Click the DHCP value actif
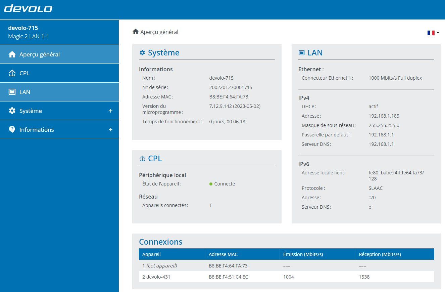Viewport: 445px width, 292px height. point(373,107)
